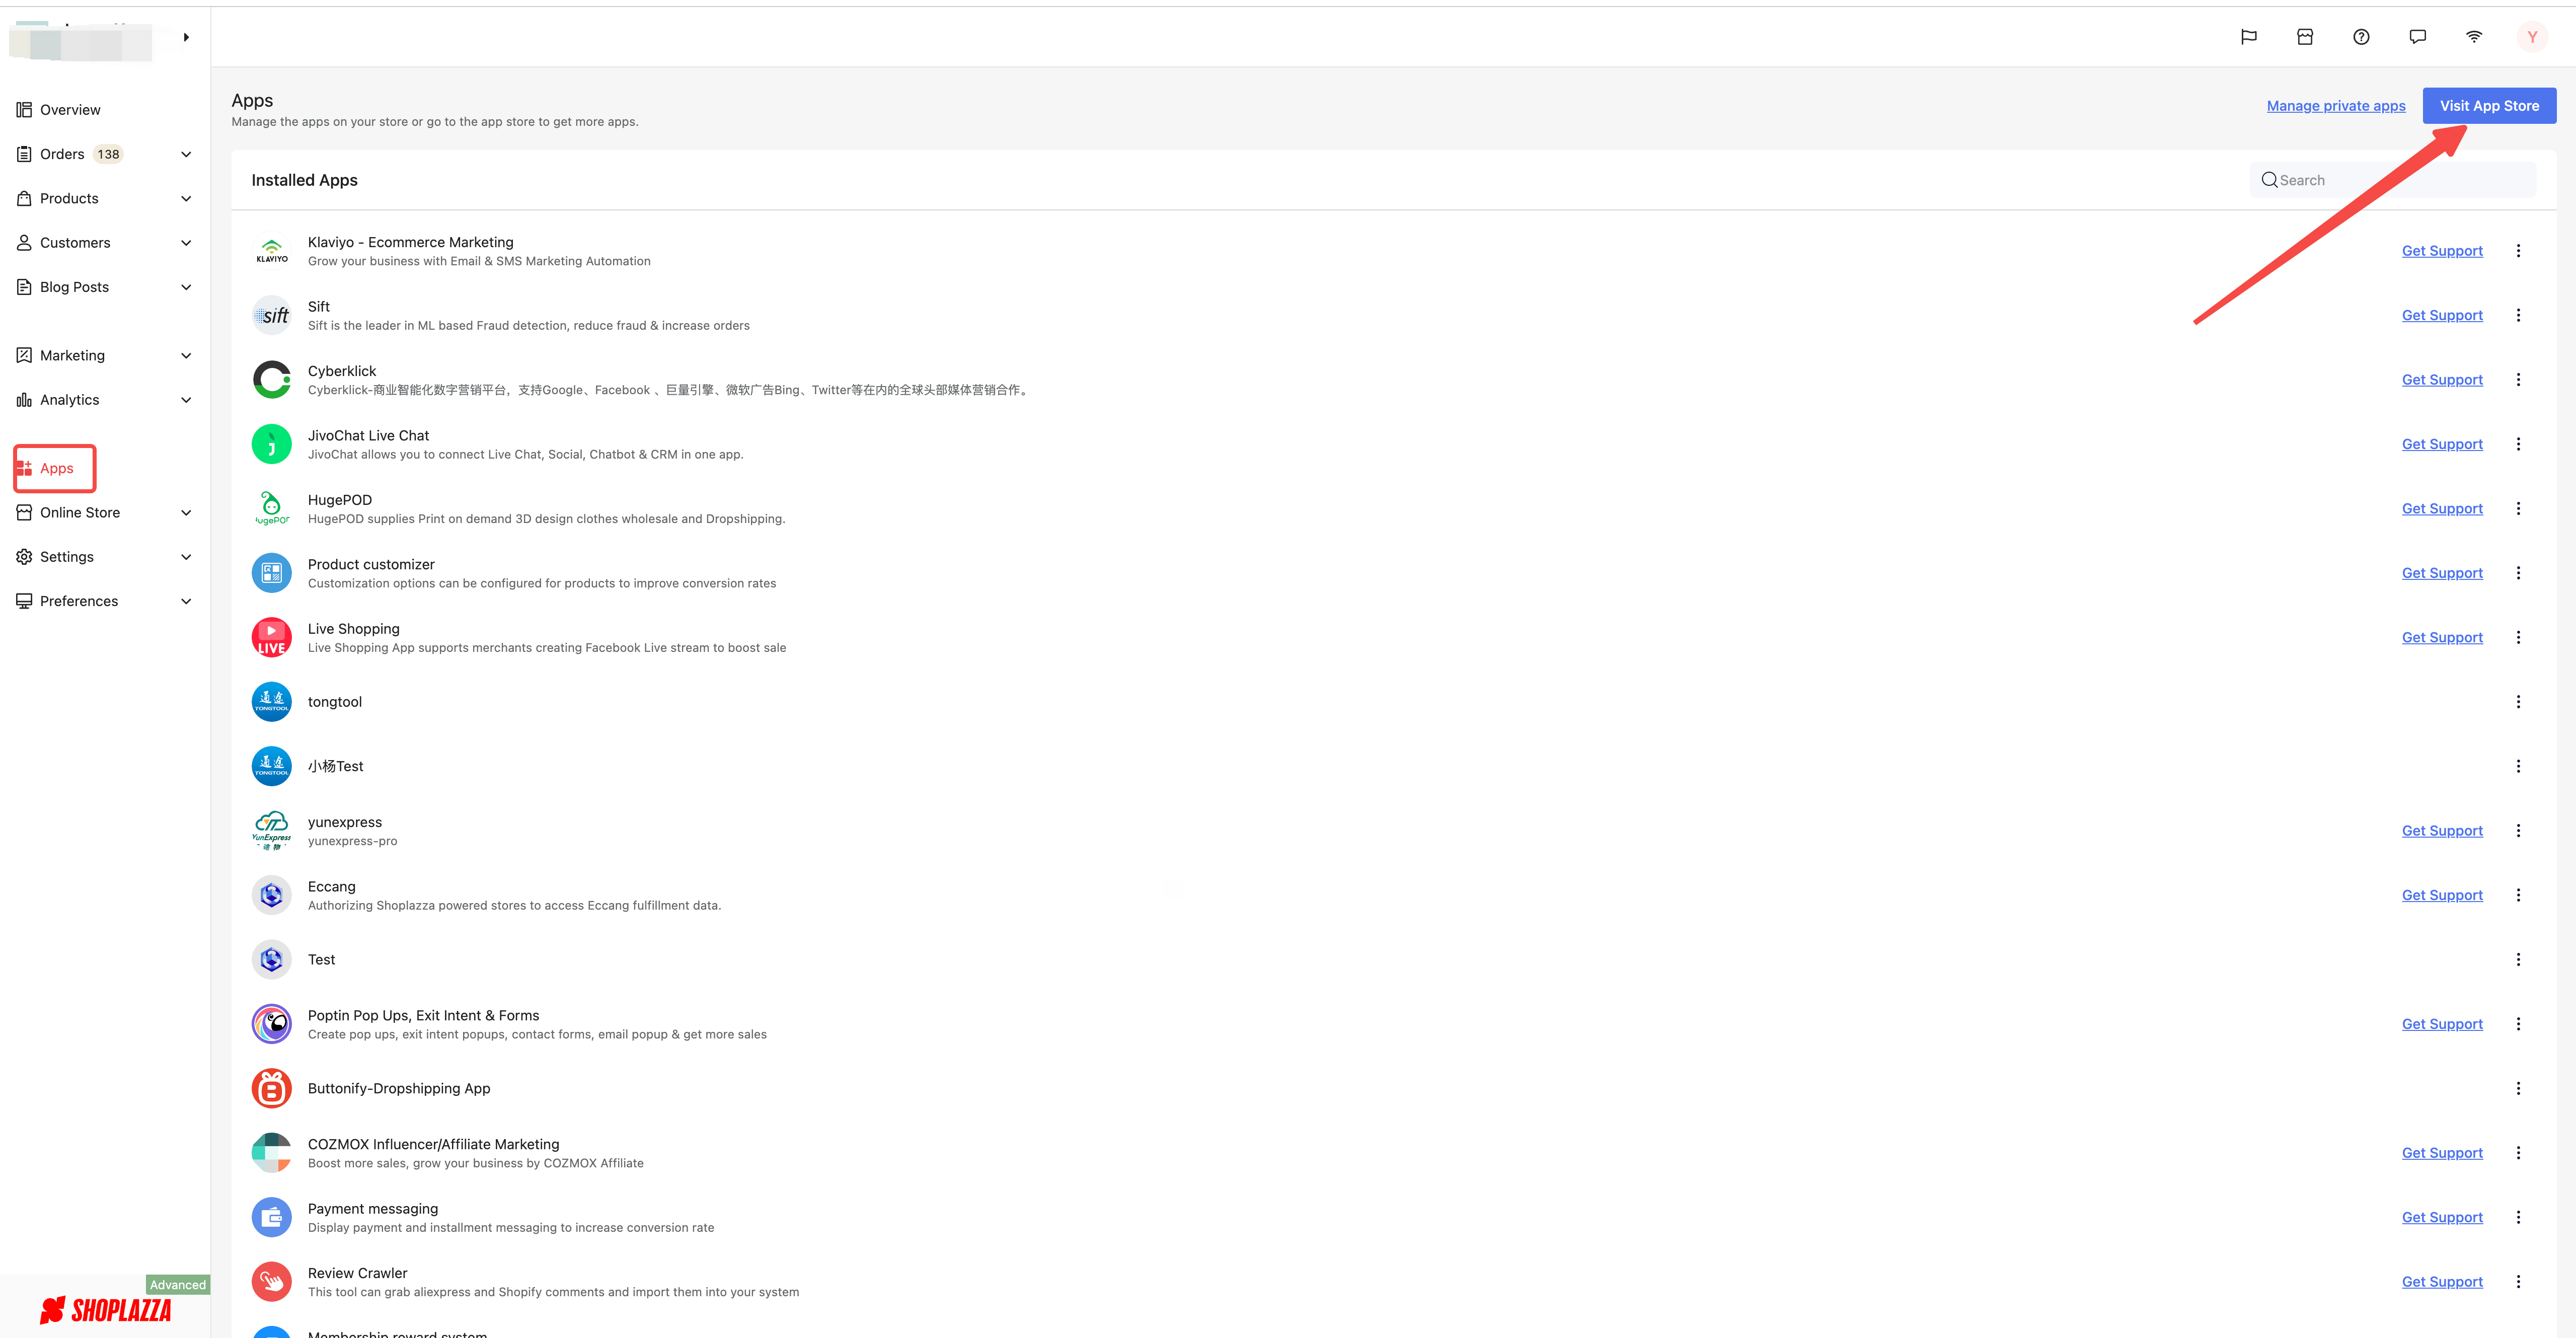Open more options for Sift row
Image resolution: width=2576 pixels, height=1338 pixels.
click(x=2518, y=315)
